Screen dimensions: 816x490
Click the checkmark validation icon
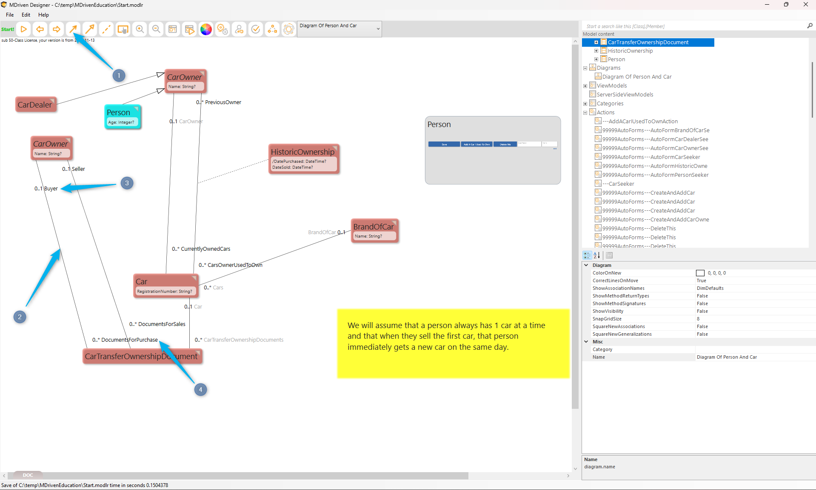click(256, 29)
